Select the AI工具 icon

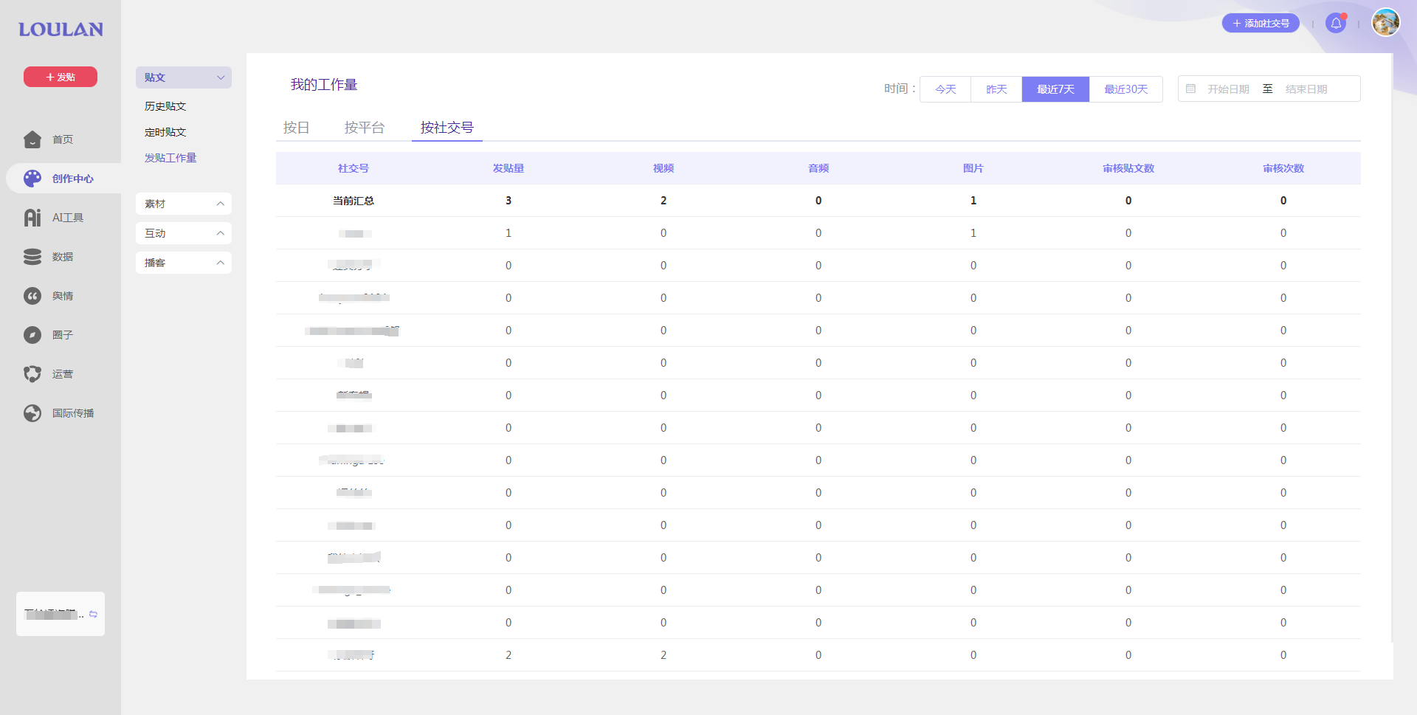tap(32, 218)
